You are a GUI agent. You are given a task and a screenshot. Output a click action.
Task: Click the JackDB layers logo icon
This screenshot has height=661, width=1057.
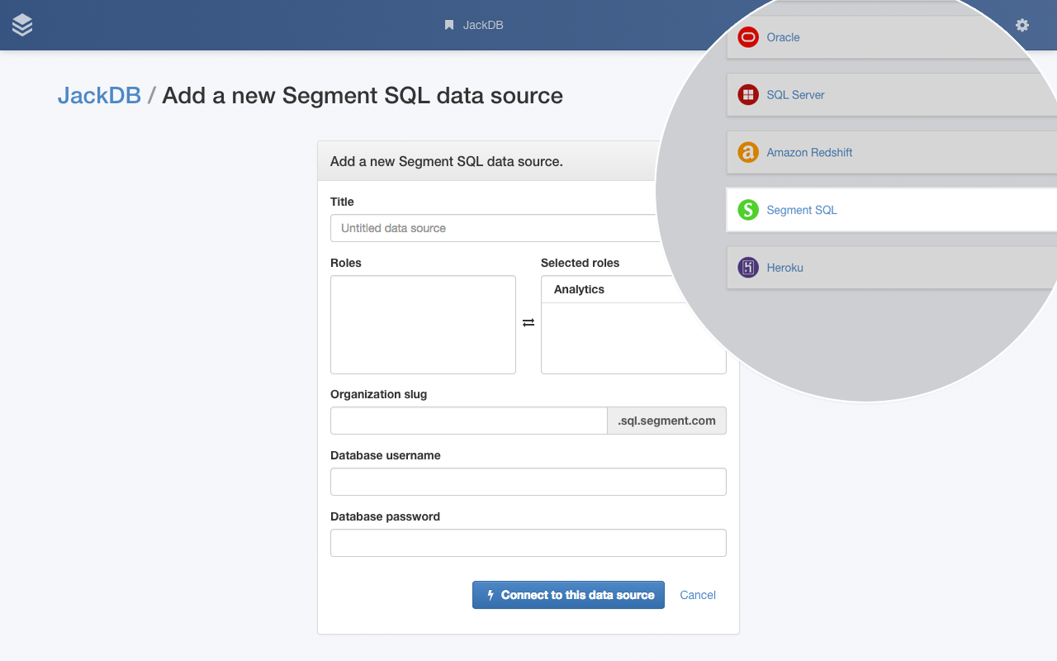point(22,26)
